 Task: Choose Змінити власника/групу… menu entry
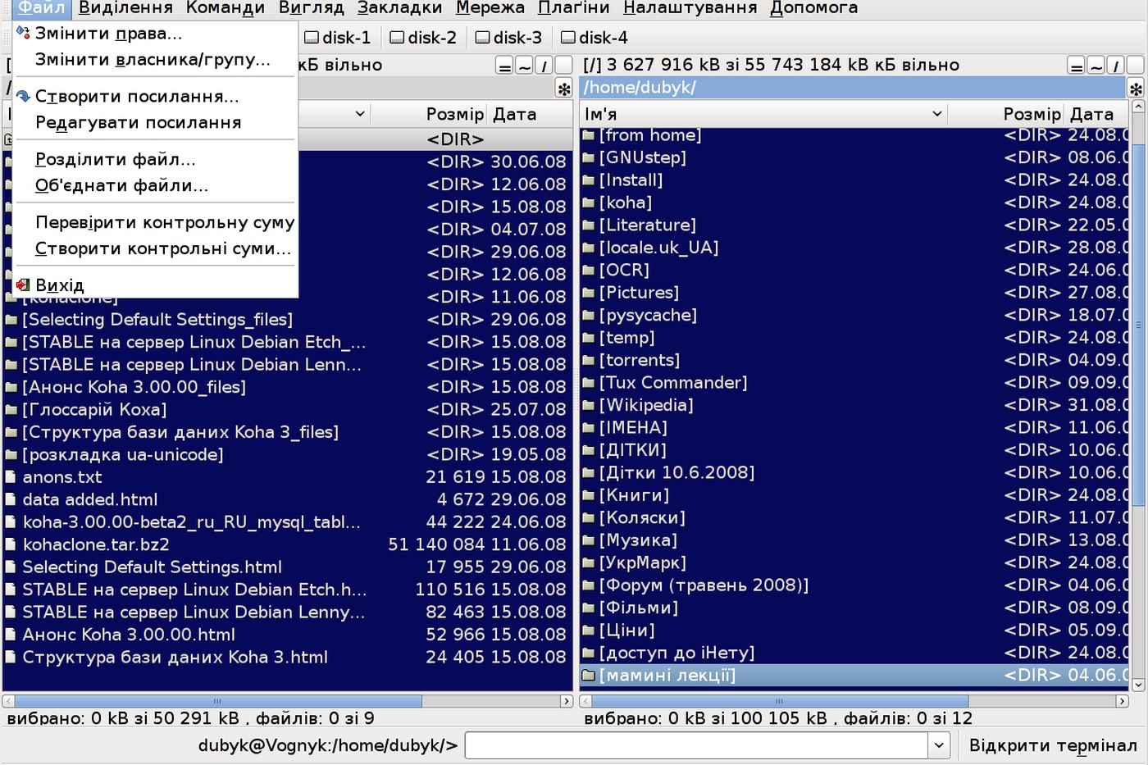156,59
